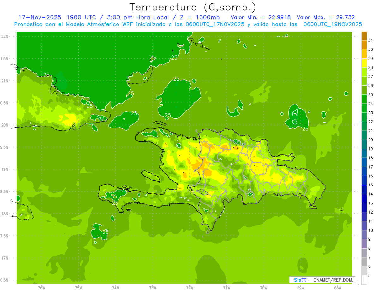Click the "76W" longitude axis label
Viewport: 379px width, 292px height.
41,288
